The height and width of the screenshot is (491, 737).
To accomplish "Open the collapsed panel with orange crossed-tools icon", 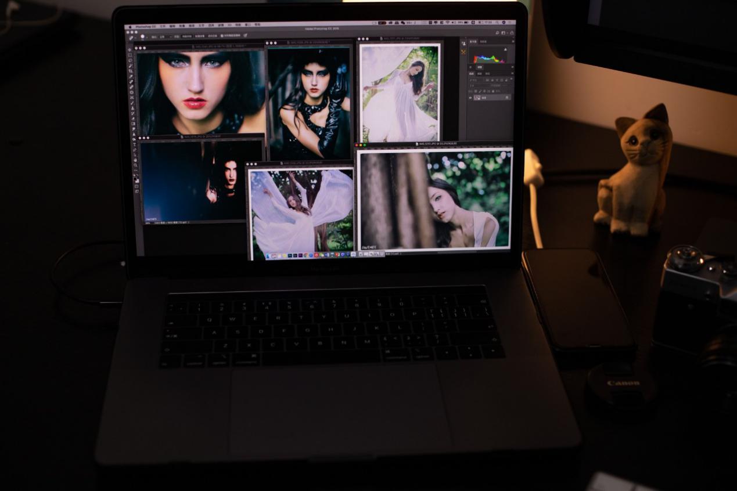I will click(463, 52).
